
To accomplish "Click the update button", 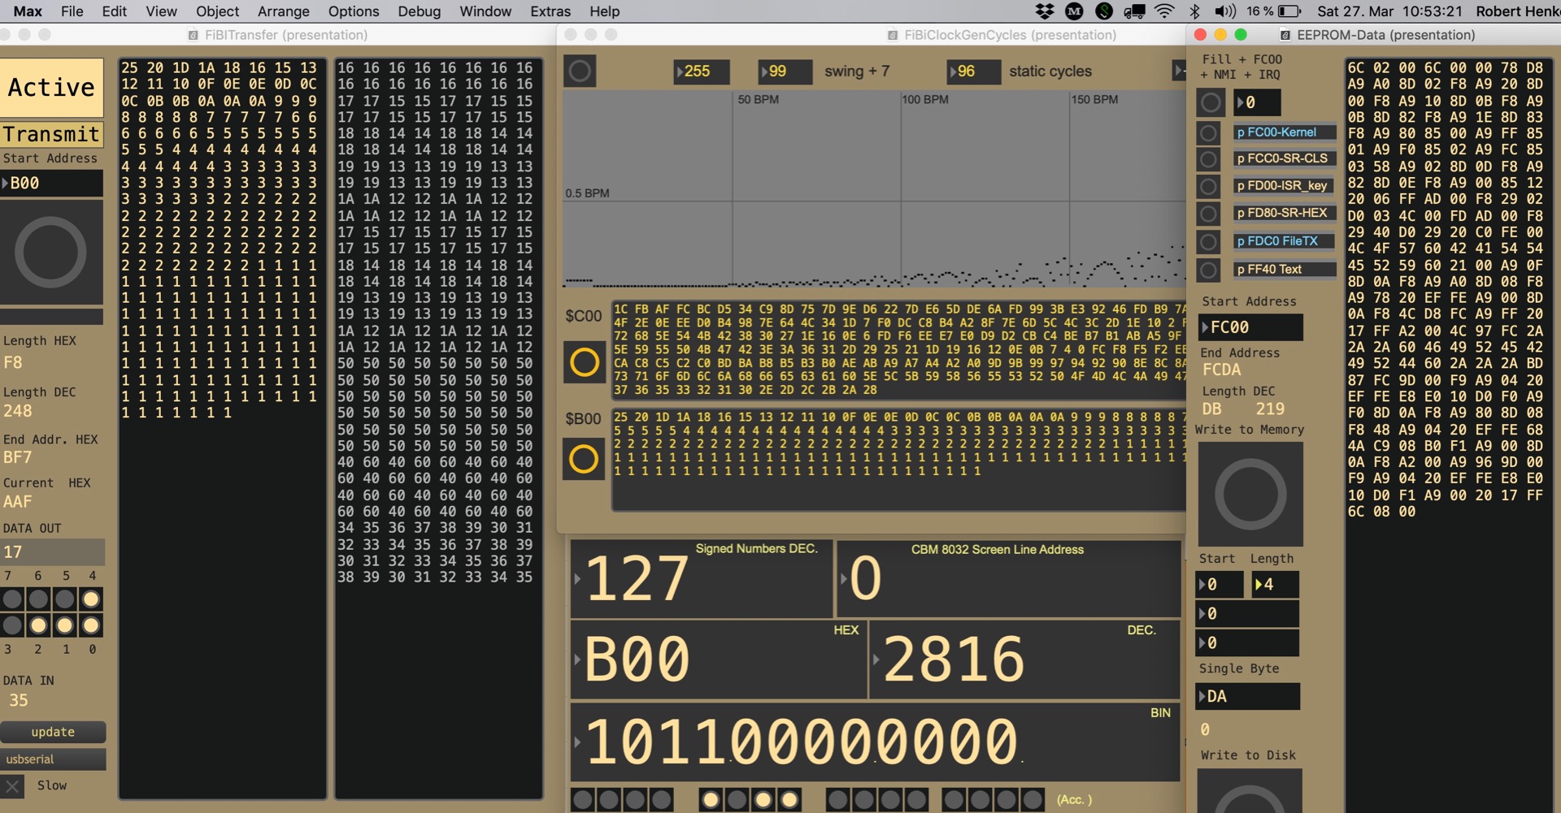I will (53, 732).
